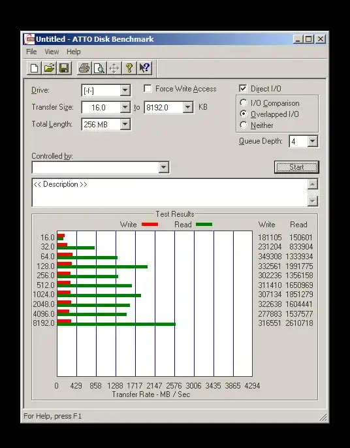Click the green Read legend swatch
Screen dimensions: 350x448
point(204,225)
